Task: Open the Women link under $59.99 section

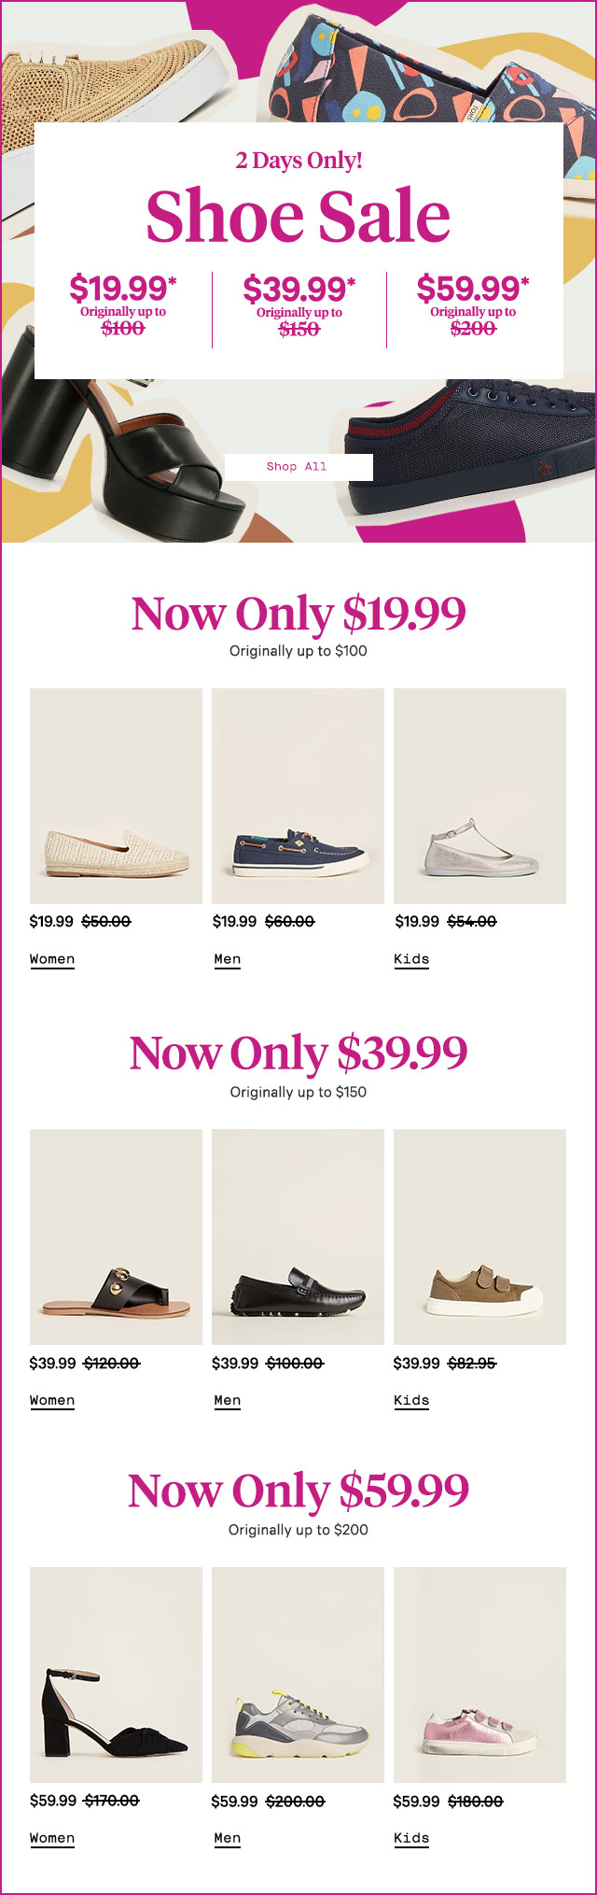Action: 52,1838
